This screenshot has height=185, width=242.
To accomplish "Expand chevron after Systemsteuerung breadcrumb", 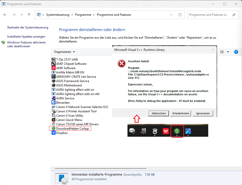I will (72, 15).
